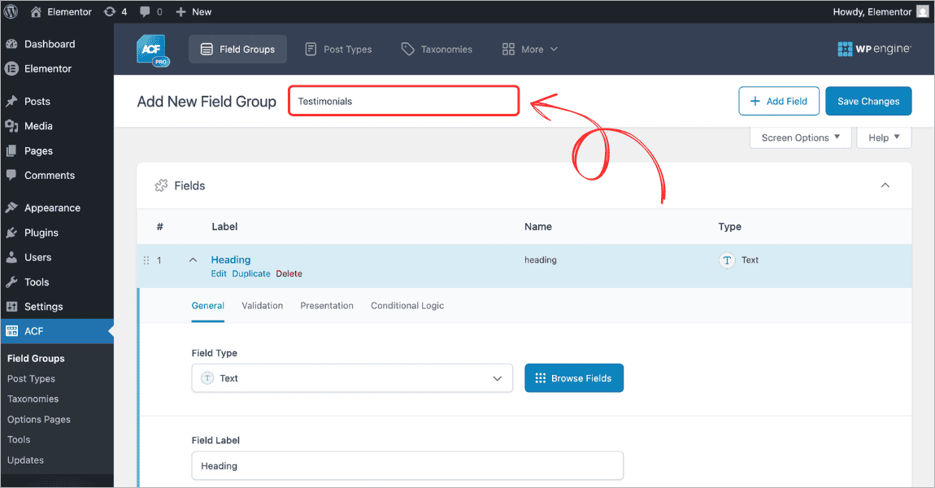Click the Dashboard gauge icon in sidebar
The image size is (935, 488).
pyautogui.click(x=11, y=44)
